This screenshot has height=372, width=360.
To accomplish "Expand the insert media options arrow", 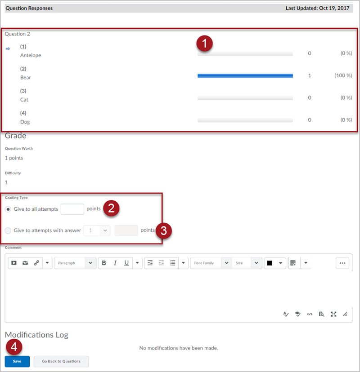I will click(x=47, y=263).
